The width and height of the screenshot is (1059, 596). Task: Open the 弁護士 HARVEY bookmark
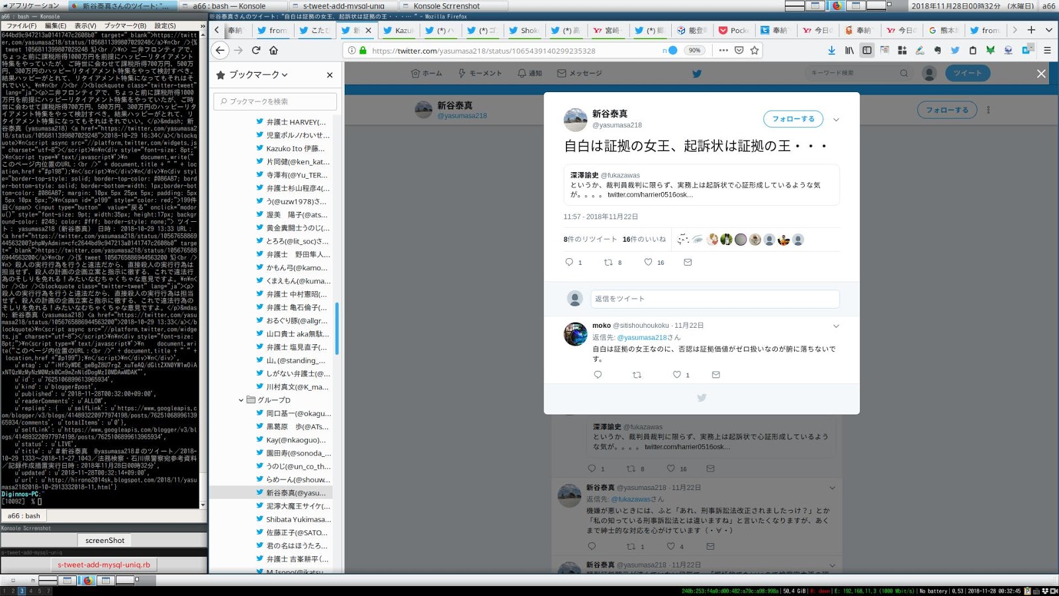[296, 122]
